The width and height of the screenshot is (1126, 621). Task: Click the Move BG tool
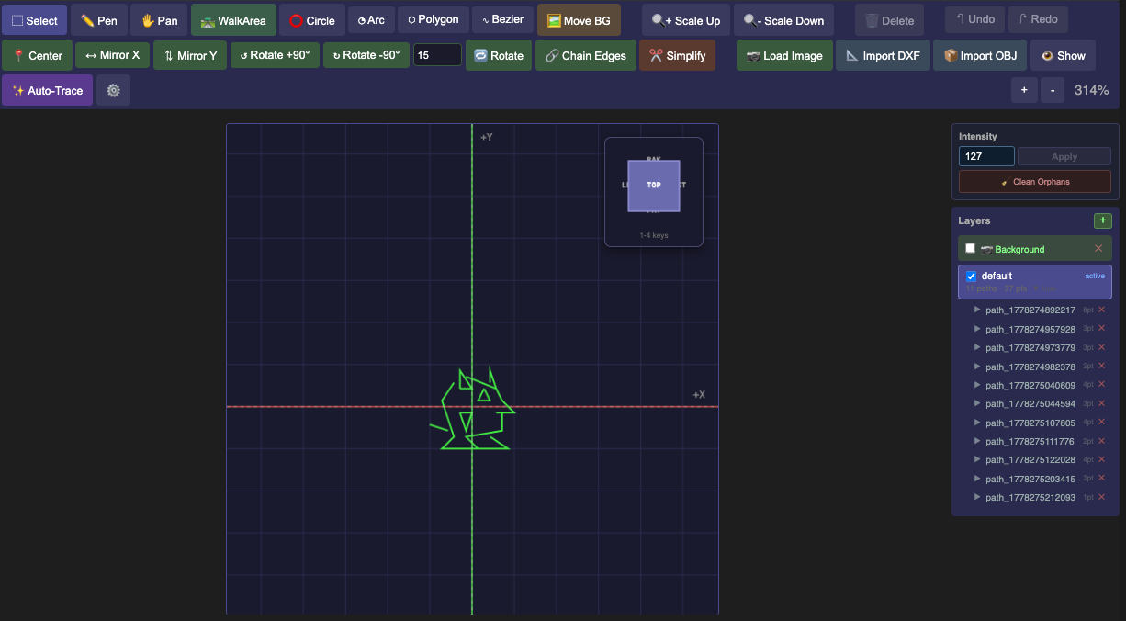click(x=579, y=20)
